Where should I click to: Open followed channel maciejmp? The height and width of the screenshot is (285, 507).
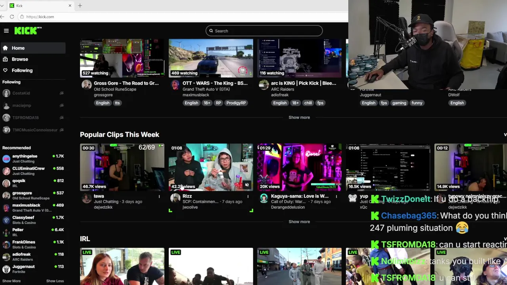tap(33, 105)
